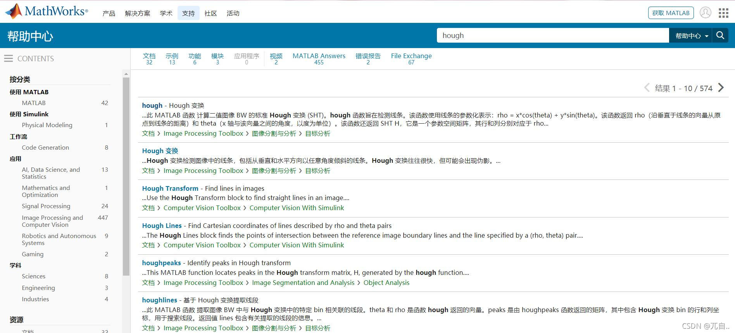Click the sidebar vertical scrollbar
Viewport: 735px width, 333px height.
click(126, 176)
